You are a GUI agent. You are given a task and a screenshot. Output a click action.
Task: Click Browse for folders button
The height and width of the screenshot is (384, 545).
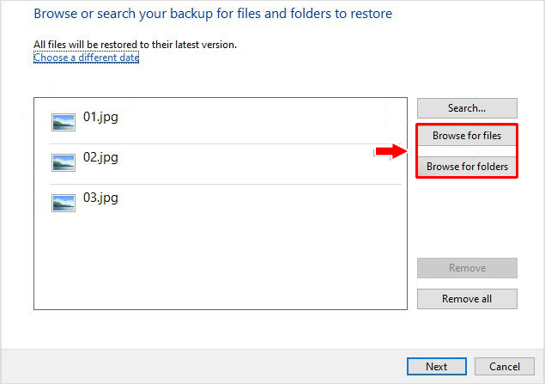pyautogui.click(x=467, y=167)
